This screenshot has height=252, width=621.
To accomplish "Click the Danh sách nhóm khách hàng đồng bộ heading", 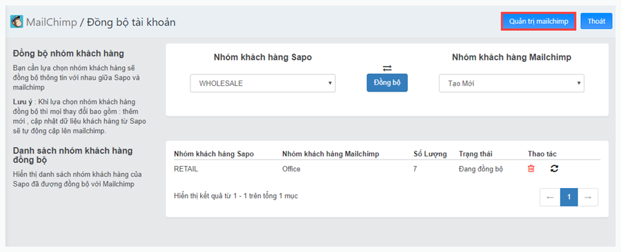I will tap(73, 155).
